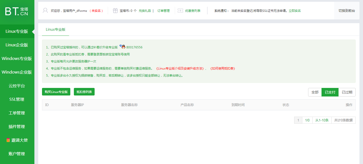This screenshot has width=363, height=164.
Task: Click the gift icon beside 邀请大使
Action: click(x=8, y=140)
